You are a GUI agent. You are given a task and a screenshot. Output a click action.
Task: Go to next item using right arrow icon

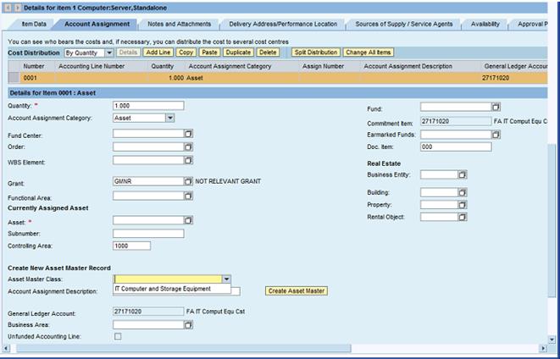pyautogui.click(x=17, y=8)
